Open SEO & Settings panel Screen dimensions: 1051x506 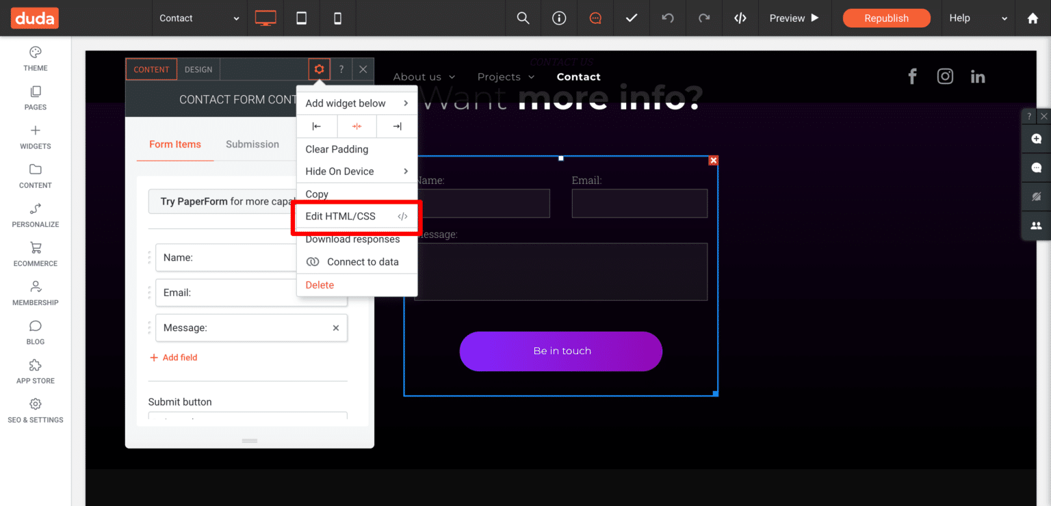point(36,410)
